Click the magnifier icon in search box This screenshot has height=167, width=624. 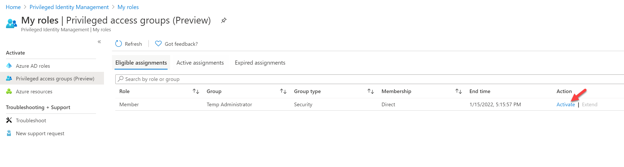[121, 79]
